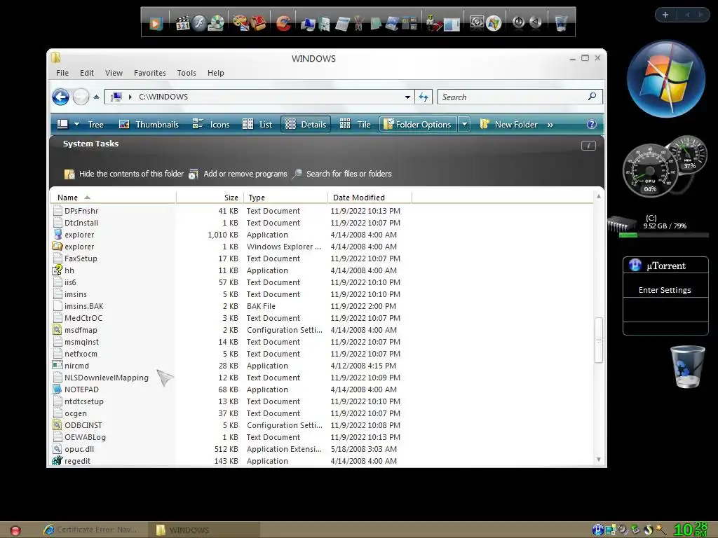The width and height of the screenshot is (718, 538).
Task: Open the Help menu
Action: coord(216,73)
